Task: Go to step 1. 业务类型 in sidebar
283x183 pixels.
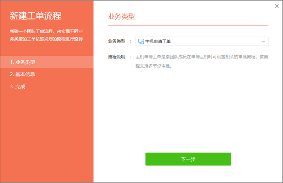Action: (x=23, y=62)
